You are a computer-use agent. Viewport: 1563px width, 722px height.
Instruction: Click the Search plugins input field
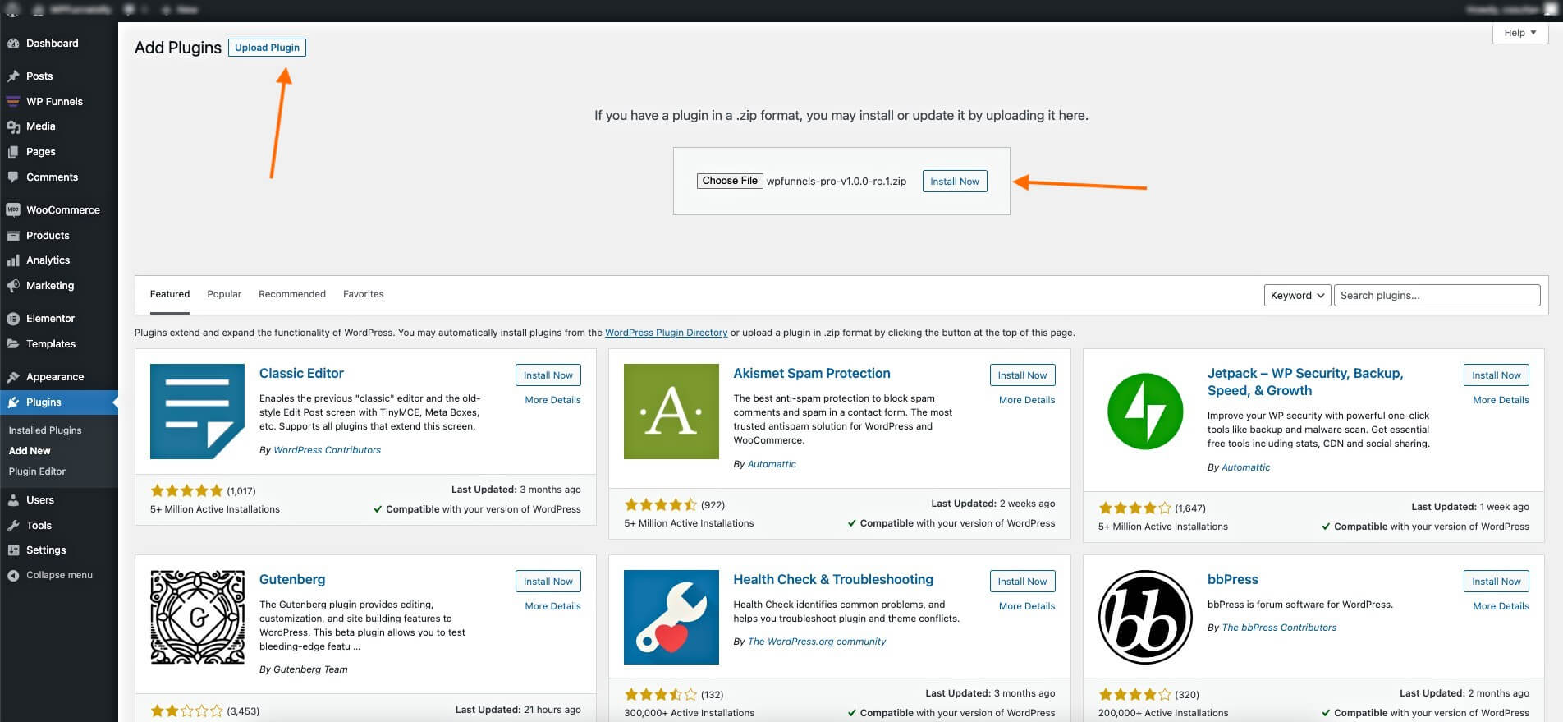click(x=1437, y=296)
